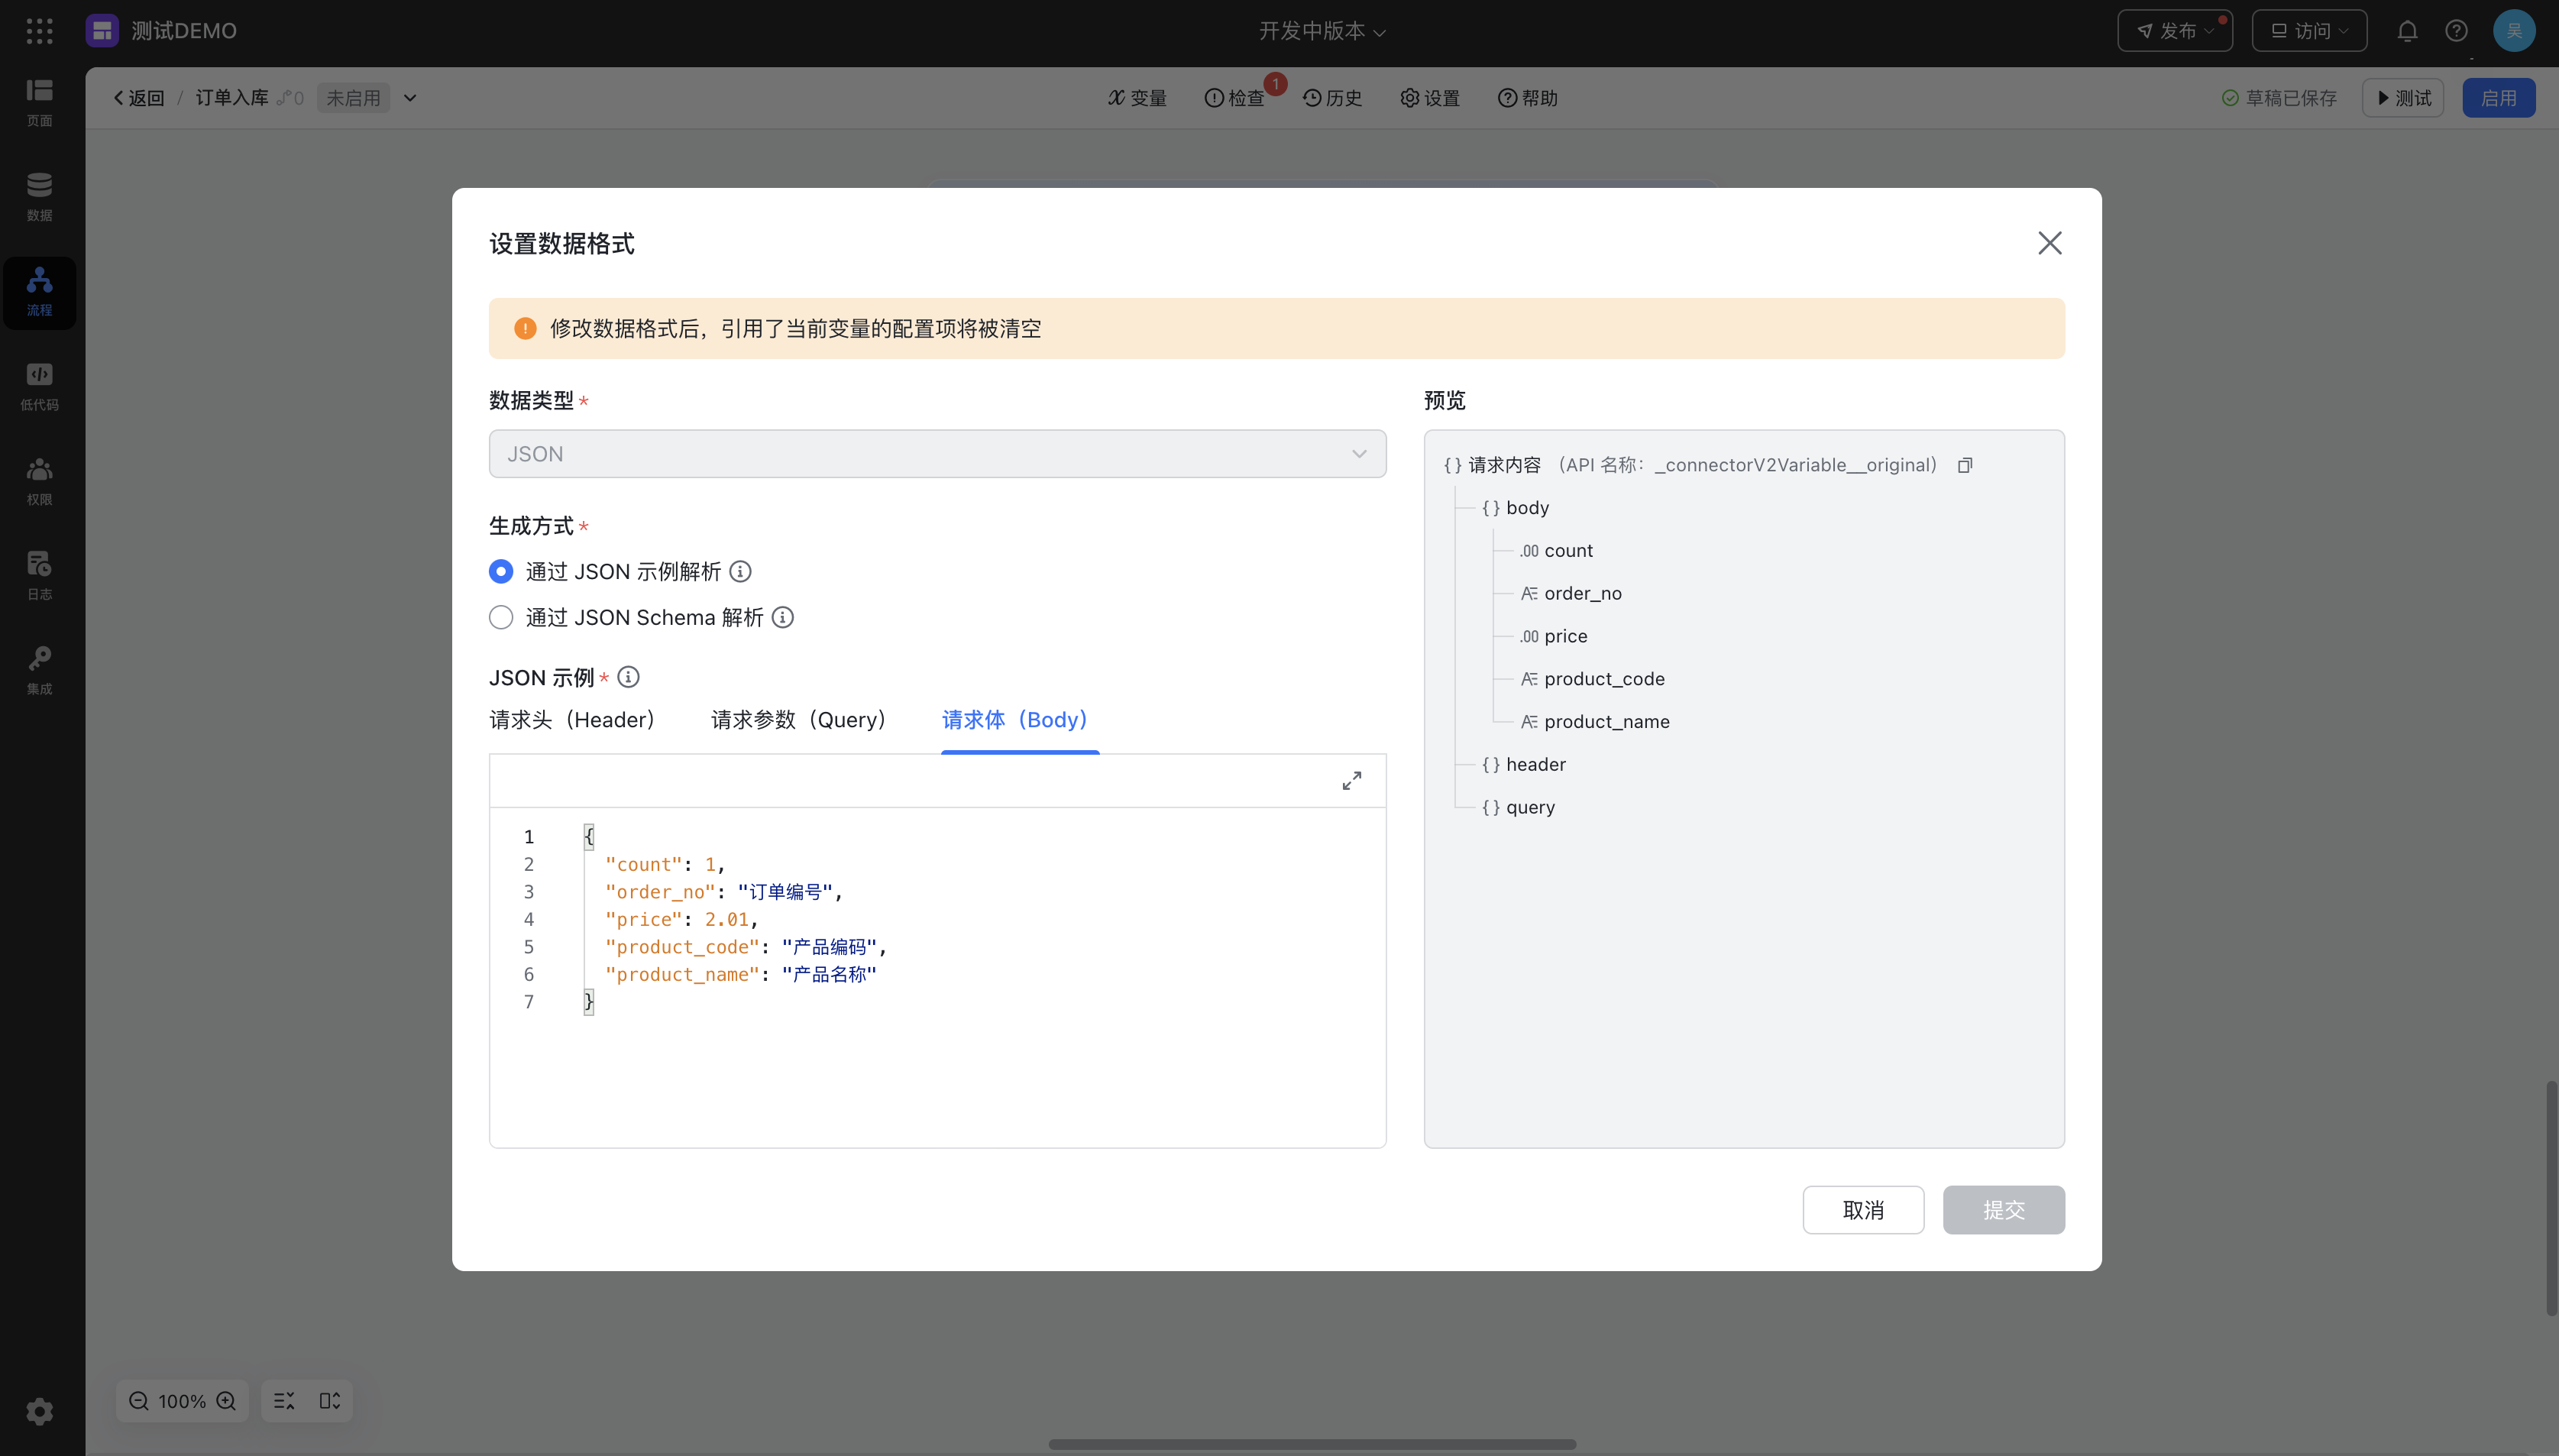
Task: Open the 集成 sidebar section
Action: click(x=39, y=671)
